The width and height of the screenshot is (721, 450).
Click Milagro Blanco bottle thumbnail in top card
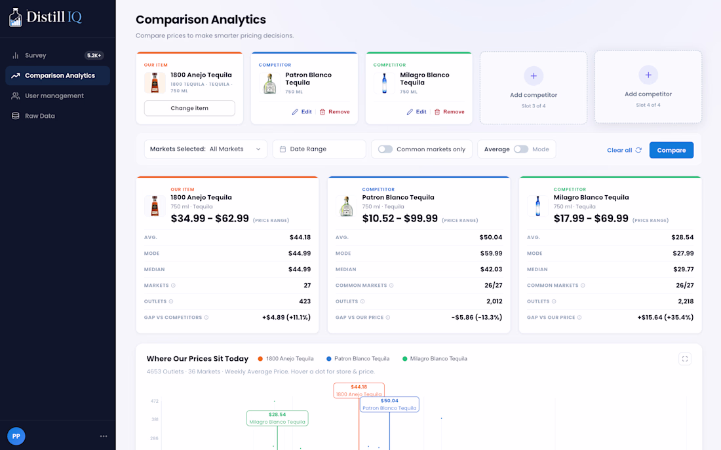point(384,83)
